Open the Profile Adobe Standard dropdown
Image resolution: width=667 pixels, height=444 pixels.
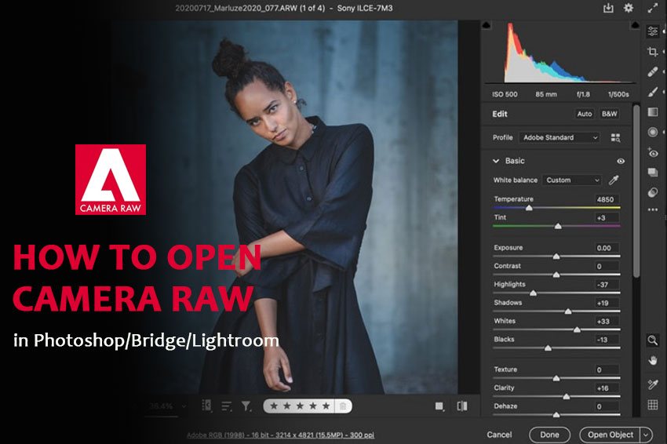[559, 138]
